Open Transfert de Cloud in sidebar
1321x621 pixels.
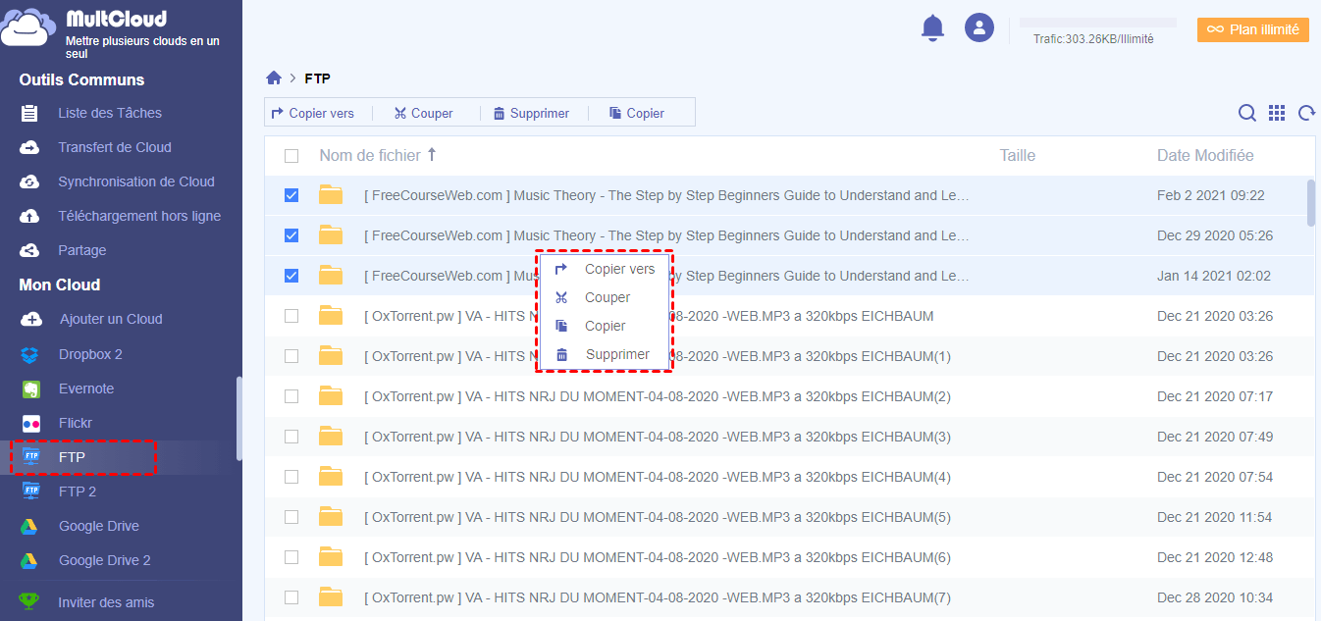[x=114, y=147]
